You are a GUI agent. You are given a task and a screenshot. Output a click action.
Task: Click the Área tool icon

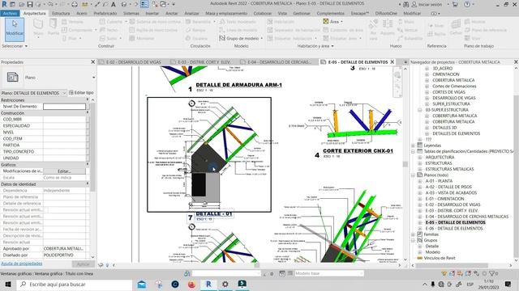pyautogui.click(x=326, y=22)
